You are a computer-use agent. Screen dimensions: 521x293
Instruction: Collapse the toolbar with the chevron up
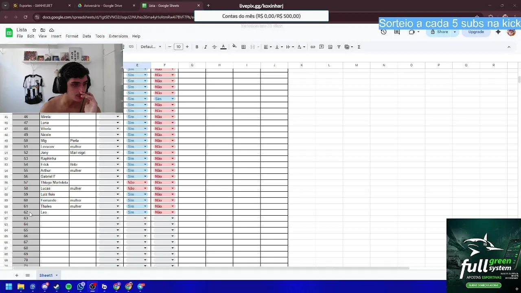pyautogui.click(x=509, y=47)
